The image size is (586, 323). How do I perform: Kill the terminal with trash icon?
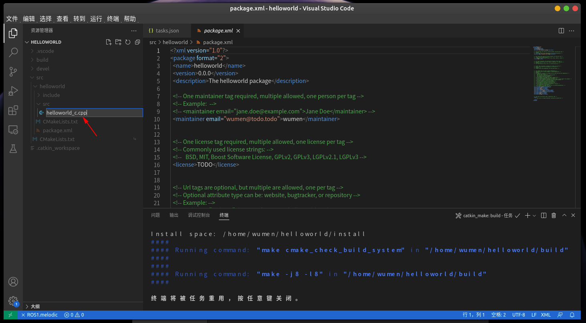[x=554, y=215]
